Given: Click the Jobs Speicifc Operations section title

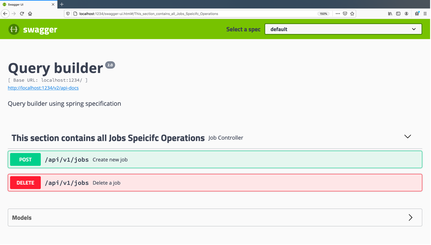Looking at the screenshot, I should [108, 138].
